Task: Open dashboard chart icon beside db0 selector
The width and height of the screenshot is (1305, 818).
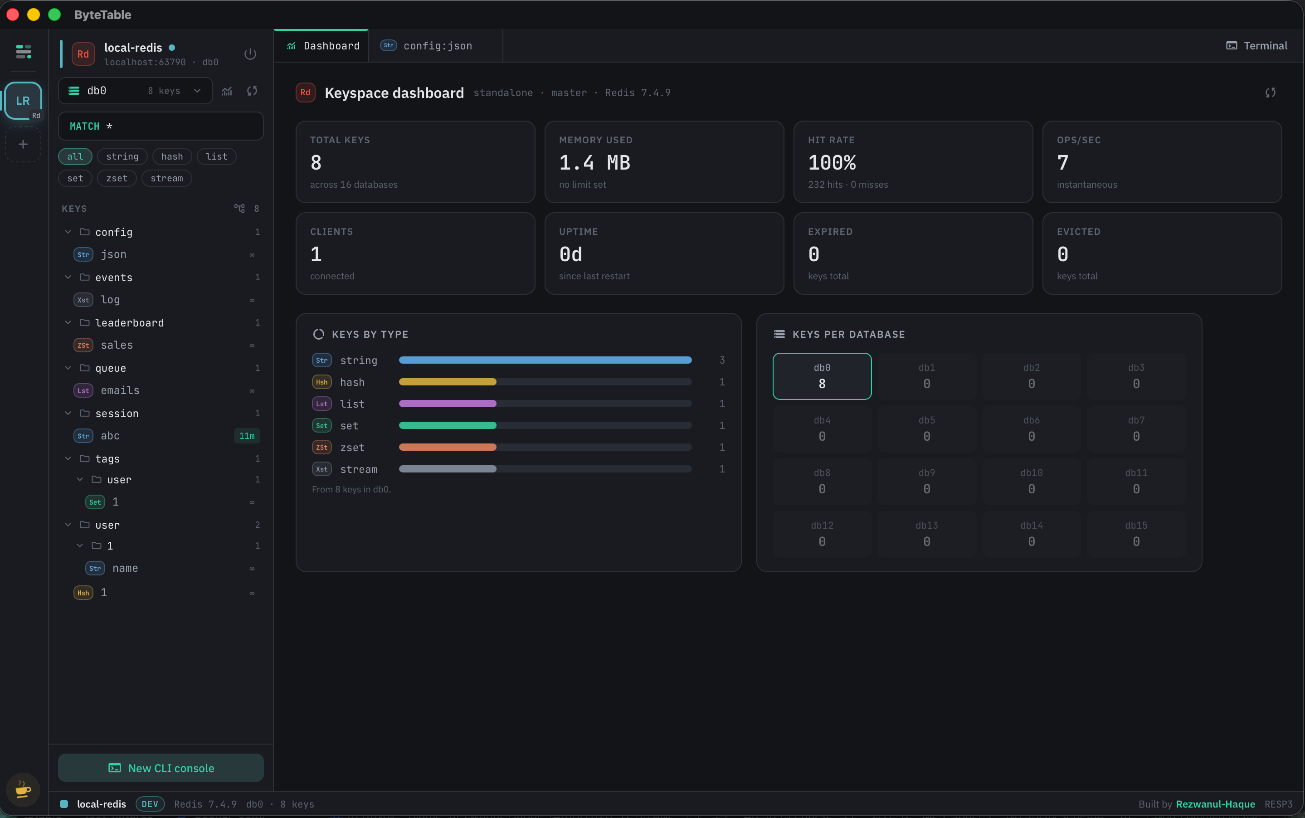Action: tap(227, 91)
